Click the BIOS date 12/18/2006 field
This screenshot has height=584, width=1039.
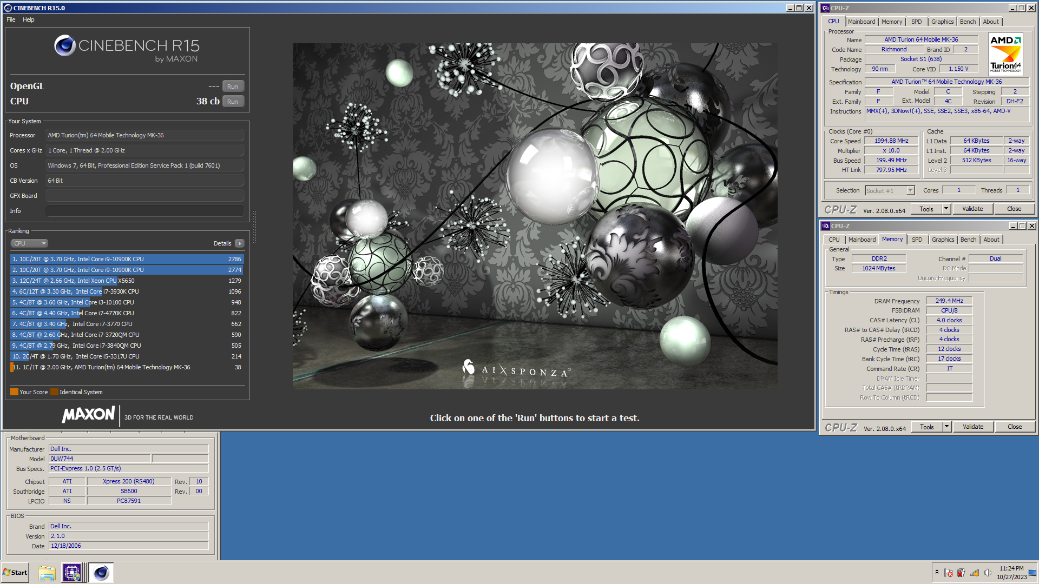tap(128, 546)
